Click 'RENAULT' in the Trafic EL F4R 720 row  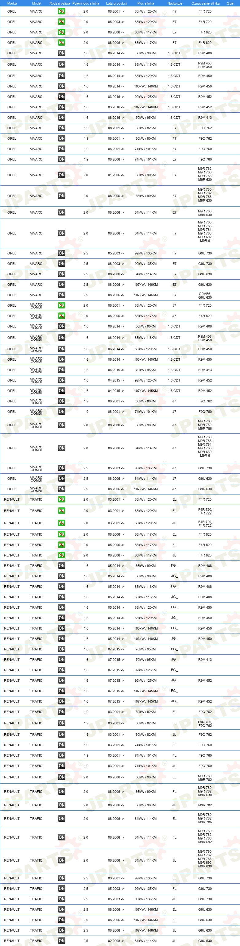12,499
